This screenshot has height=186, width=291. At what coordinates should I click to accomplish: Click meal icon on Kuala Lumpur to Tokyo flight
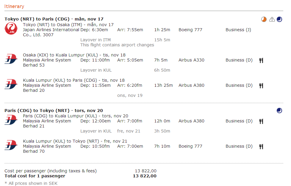(x=261, y=146)
